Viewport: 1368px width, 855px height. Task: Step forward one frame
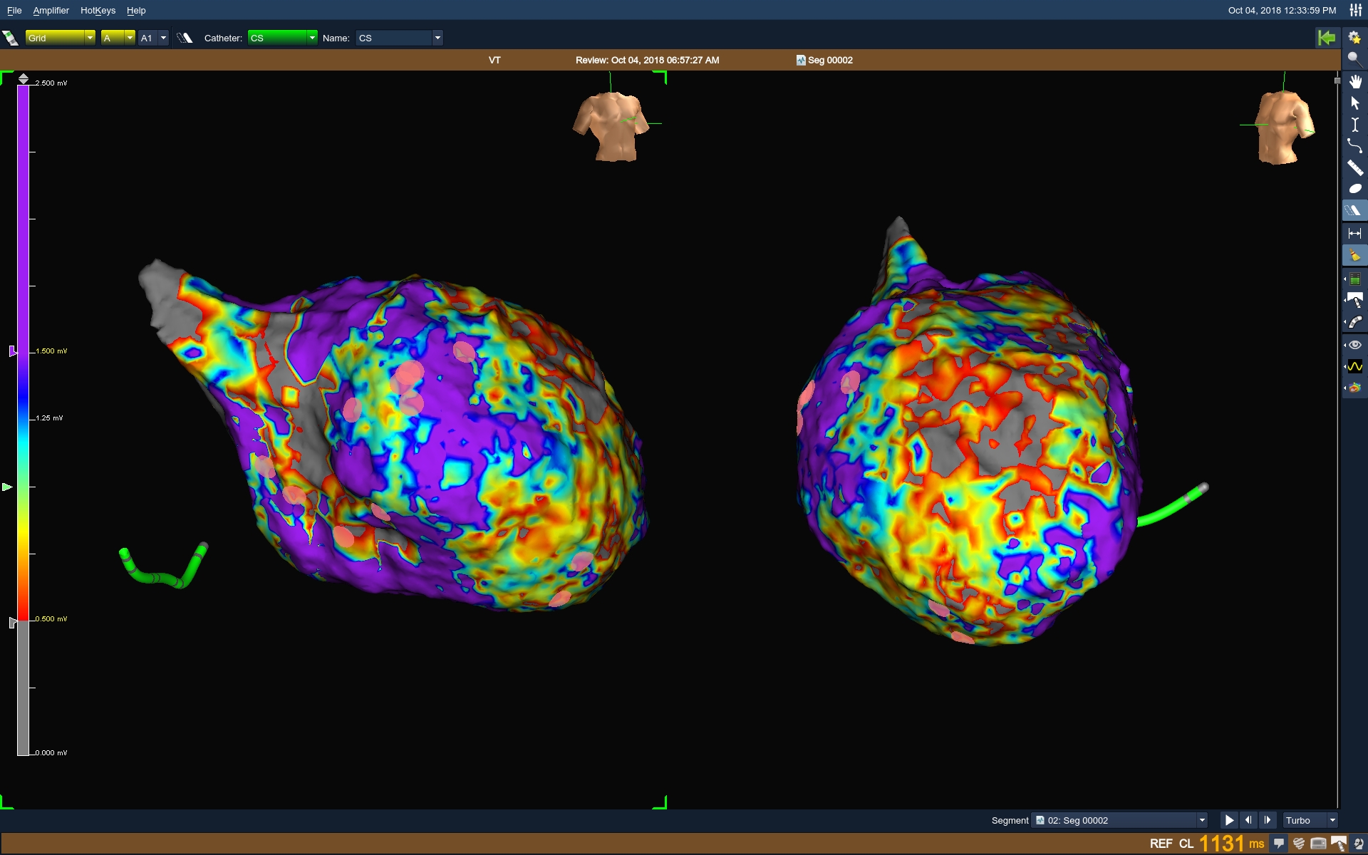click(x=1267, y=820)
